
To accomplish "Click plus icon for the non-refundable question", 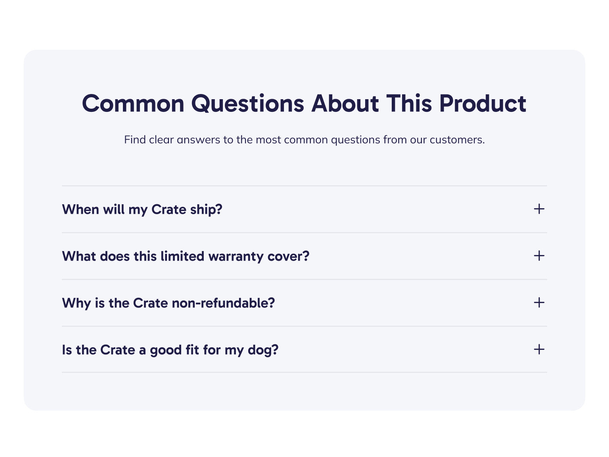I will click(539, 302).
